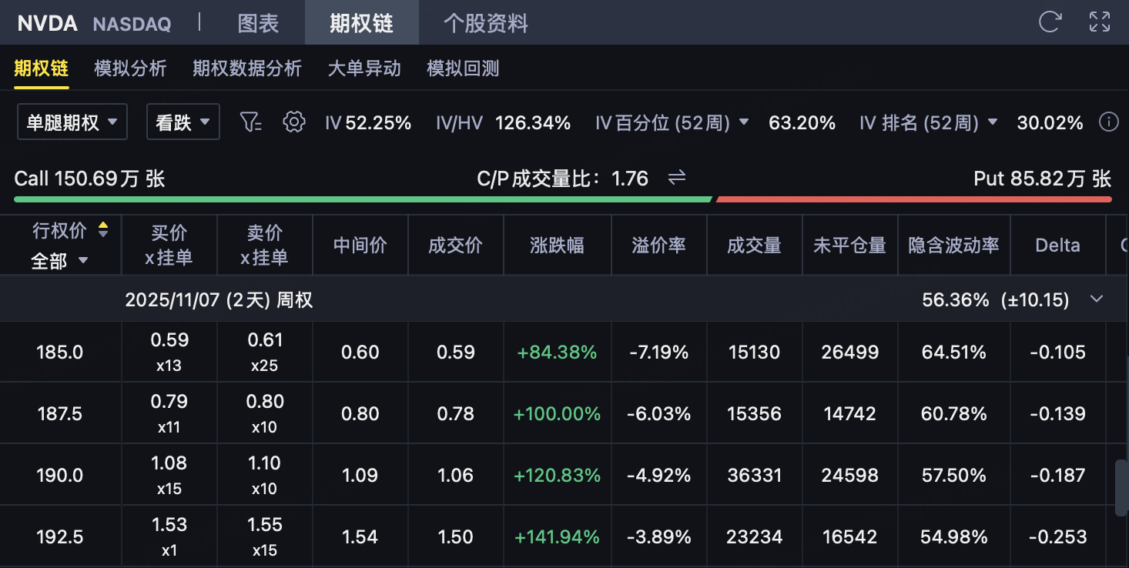Switch to the 个股资料 tab
This screenshot has height=568, width=1129.
point(486,23)
